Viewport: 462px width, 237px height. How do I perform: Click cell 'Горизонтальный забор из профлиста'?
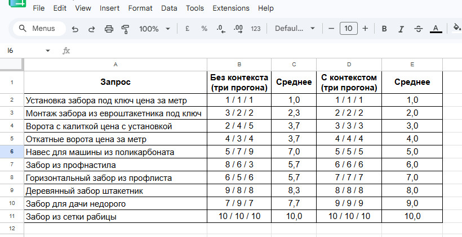115,177
